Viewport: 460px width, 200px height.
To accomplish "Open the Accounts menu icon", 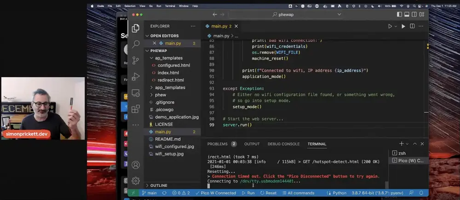I will 136,165.
